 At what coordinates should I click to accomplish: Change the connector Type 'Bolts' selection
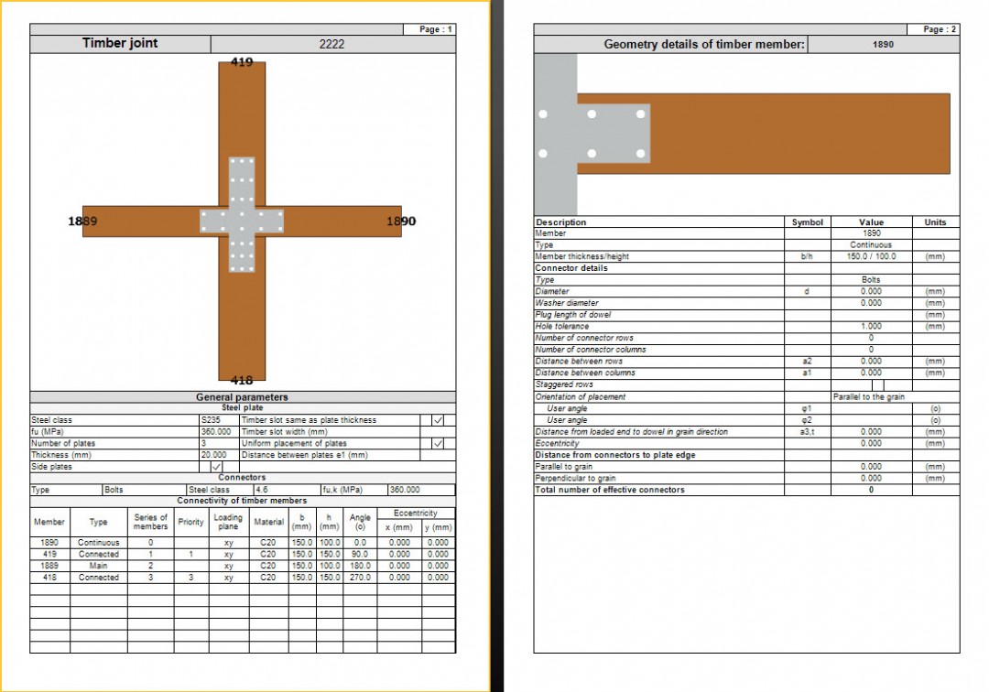(x=124, y=490)
